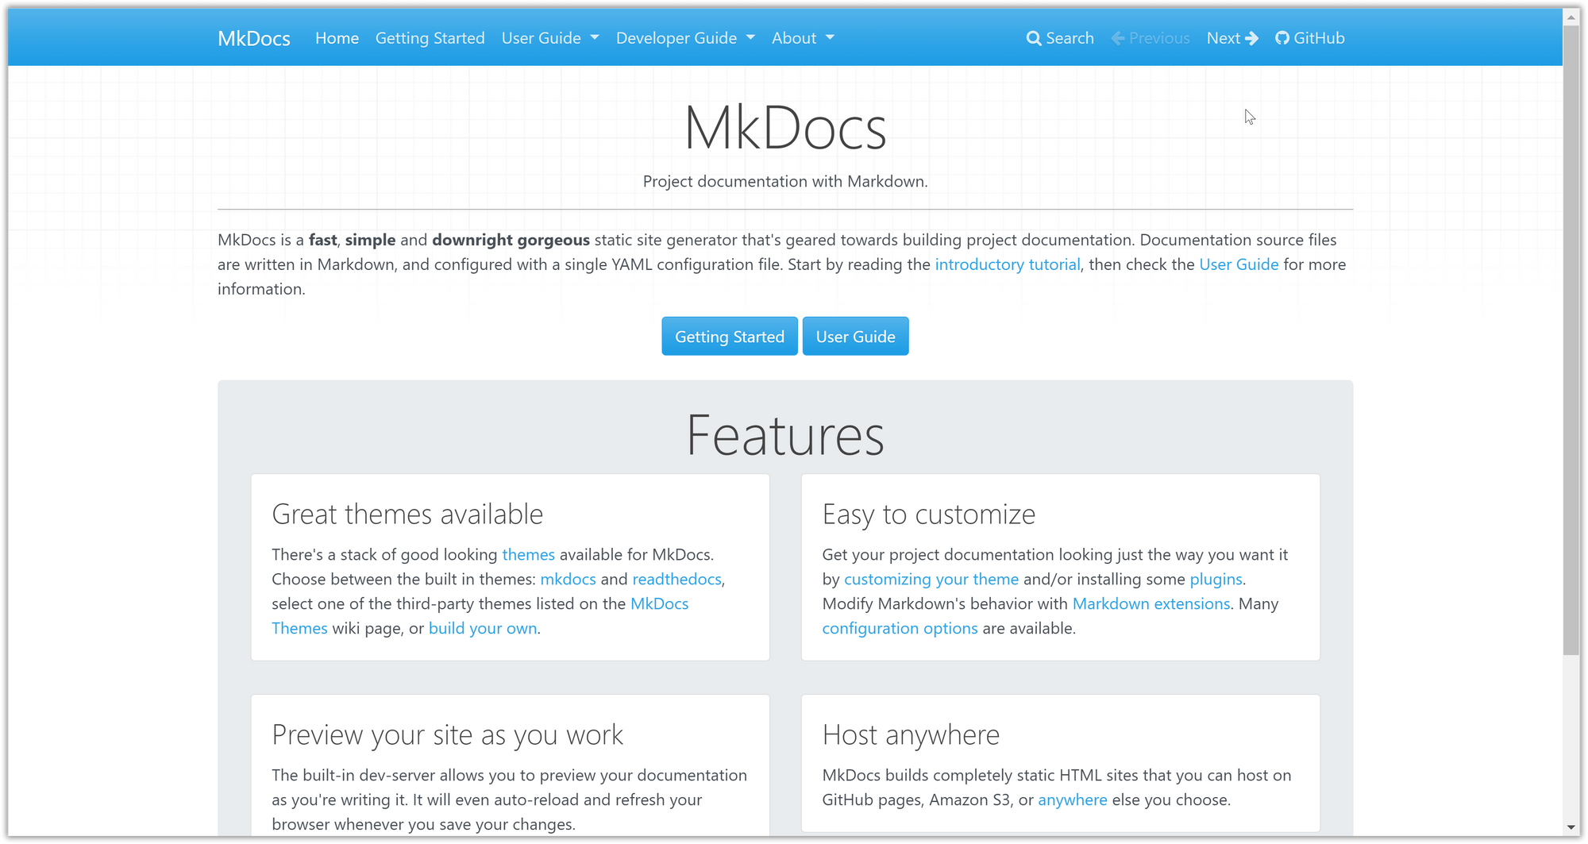Expand the User Guide dropdown menu

(550, 38)
